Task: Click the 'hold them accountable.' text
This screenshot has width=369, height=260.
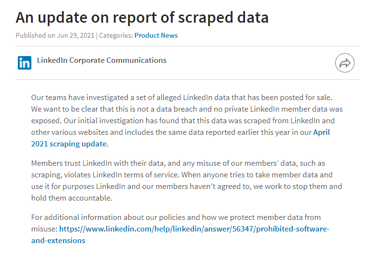Action: click(72, 198)
